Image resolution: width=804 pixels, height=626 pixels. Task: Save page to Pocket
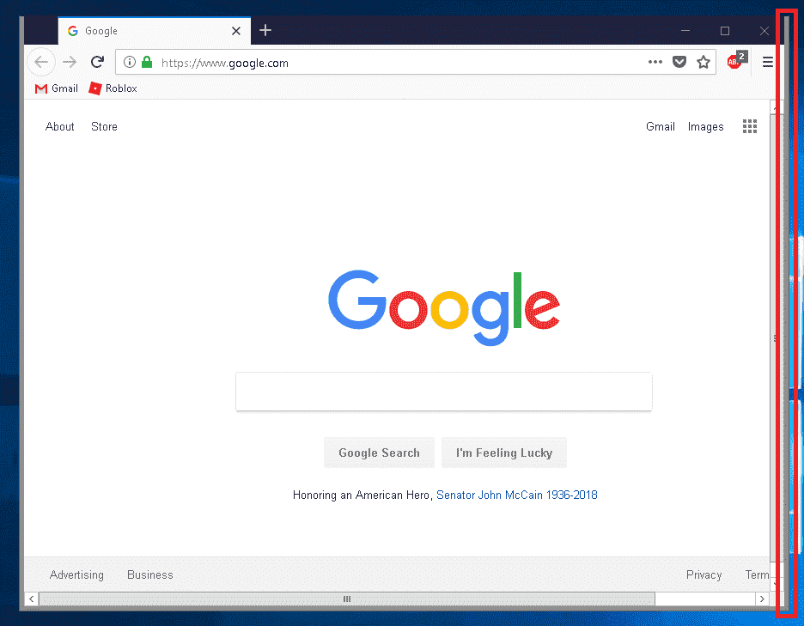[679, 62]
